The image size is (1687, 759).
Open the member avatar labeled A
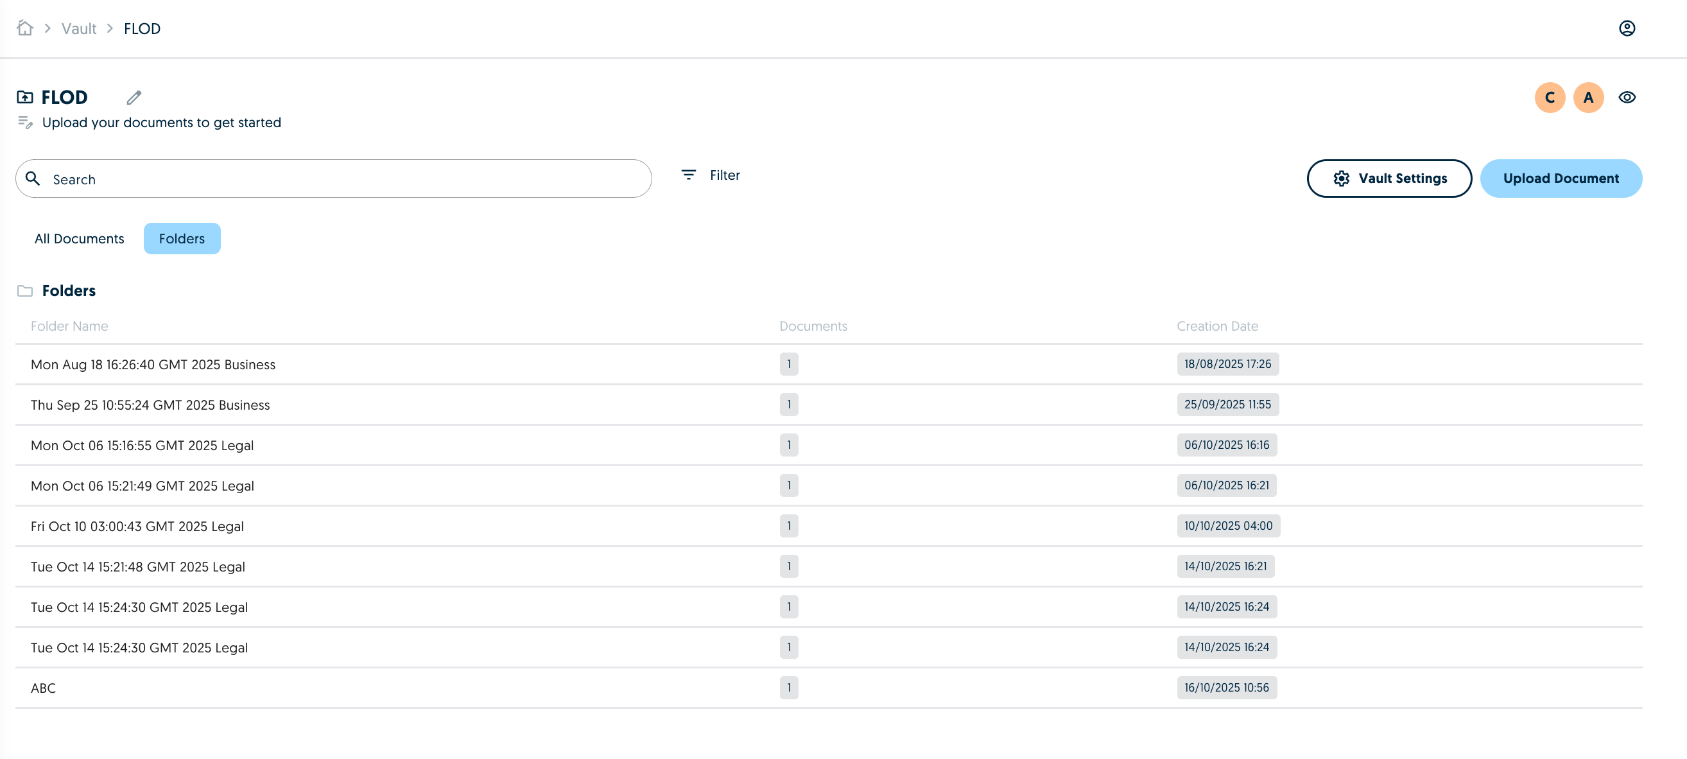1588,98
